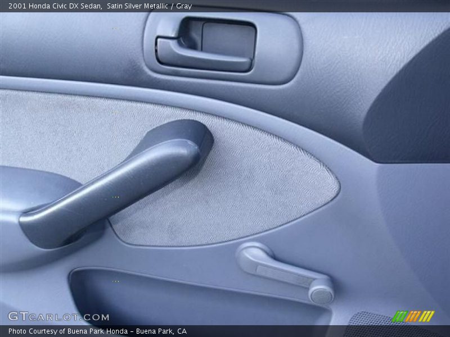
Task: Click the green-orange-yellow striped logo icon
Action: point(413,316)
